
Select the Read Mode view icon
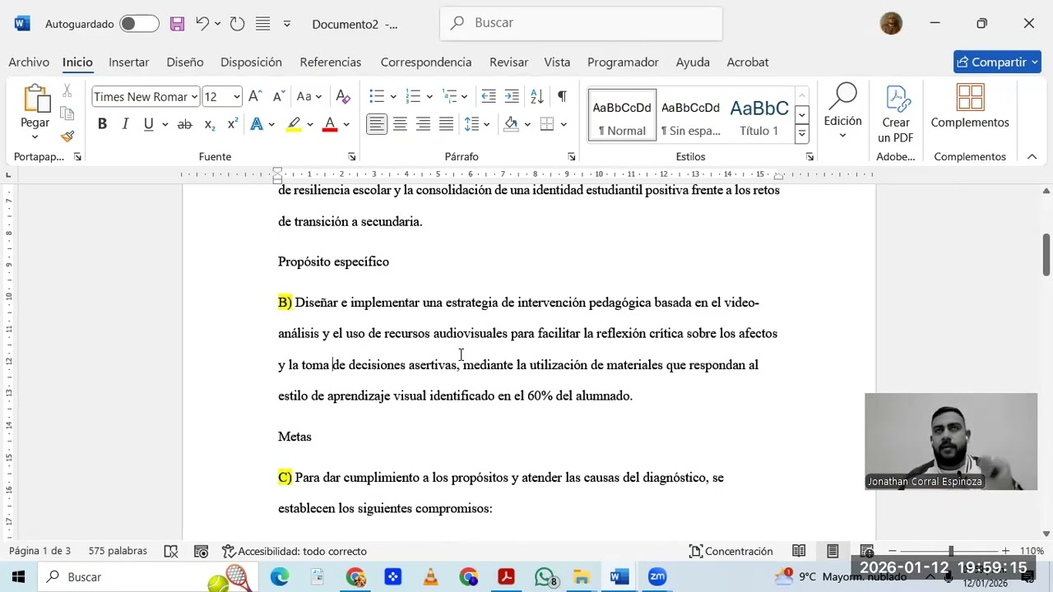(799, 551)
